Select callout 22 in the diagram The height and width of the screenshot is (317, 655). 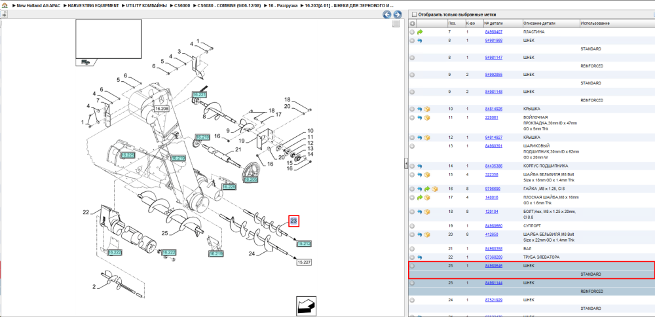(x=86, y=213)
